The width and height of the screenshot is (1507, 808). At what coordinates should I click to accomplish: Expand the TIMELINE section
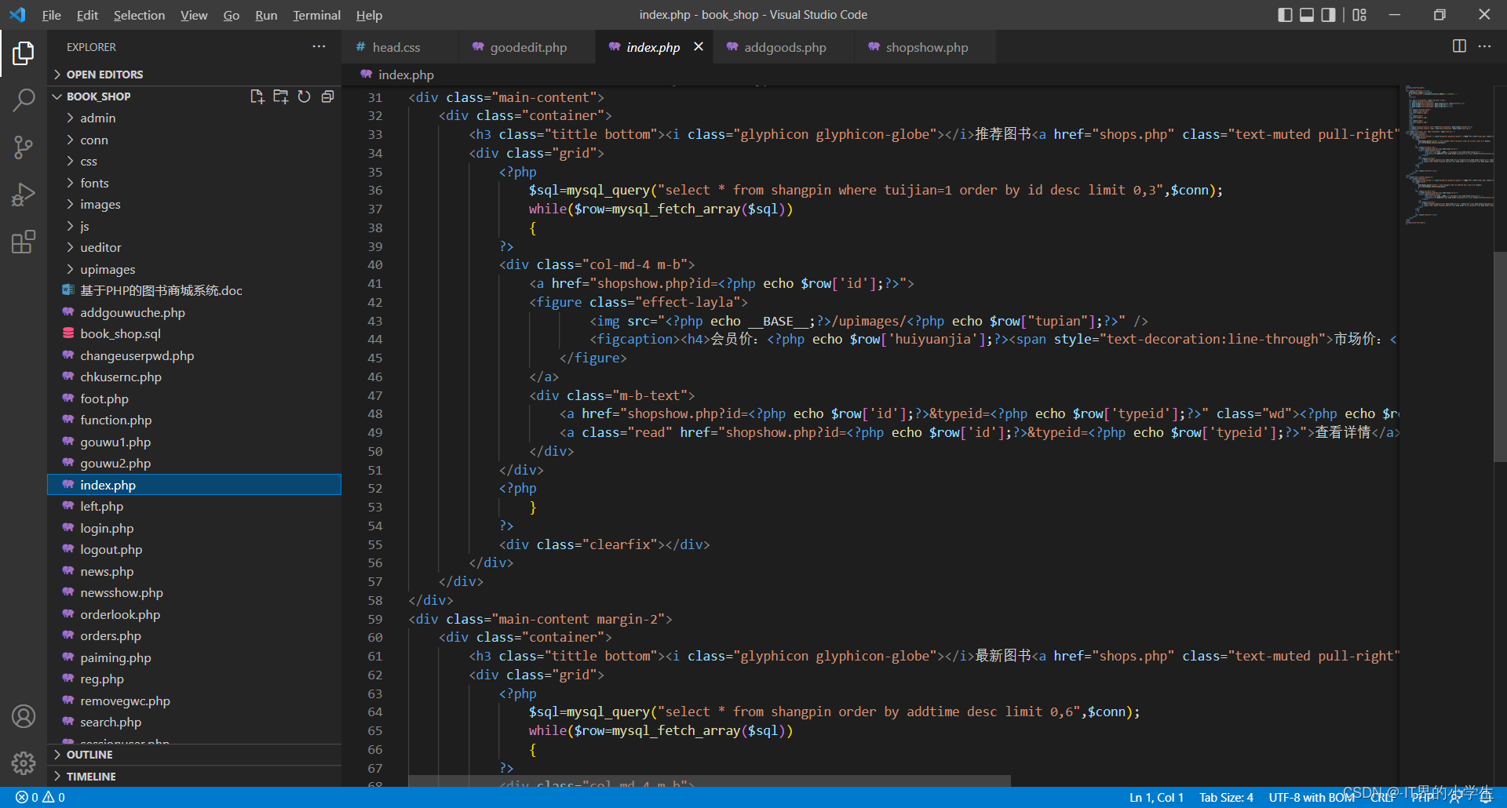click(91, 777)
